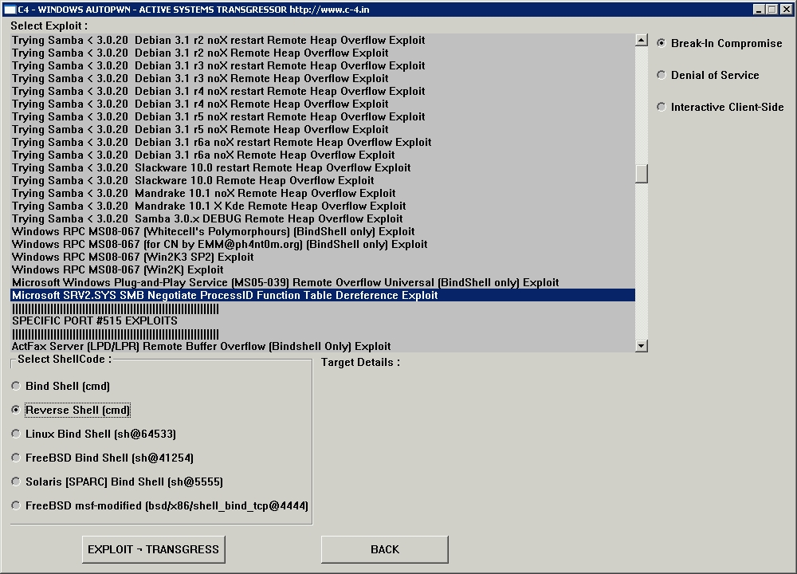Viewport: 797px width, 574px height.
Task: Select the Mandrake 10.1 X Kde list entry
Action: pos(209,206)
